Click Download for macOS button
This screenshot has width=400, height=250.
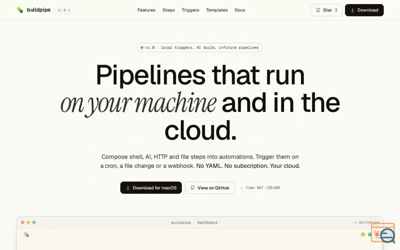(151, 188)
